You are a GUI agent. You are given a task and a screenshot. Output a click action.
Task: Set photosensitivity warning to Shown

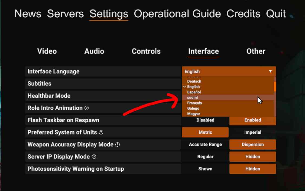click(205, 169)
